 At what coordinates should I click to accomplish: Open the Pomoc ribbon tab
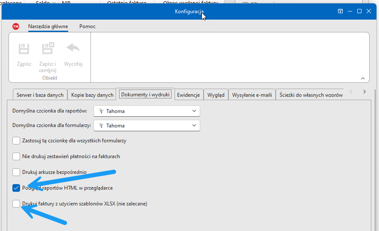87,26
